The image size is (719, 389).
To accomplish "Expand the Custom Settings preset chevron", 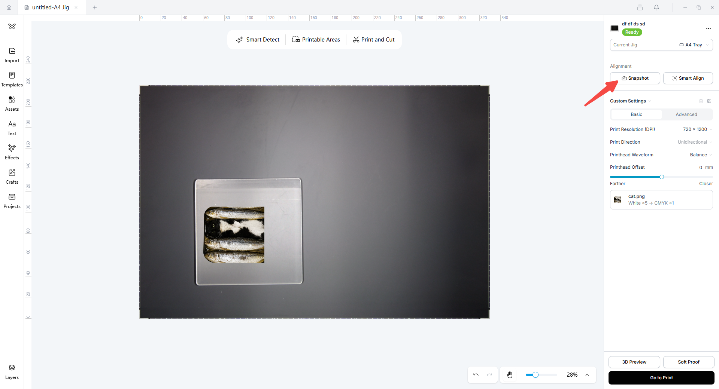I will 650,101.
